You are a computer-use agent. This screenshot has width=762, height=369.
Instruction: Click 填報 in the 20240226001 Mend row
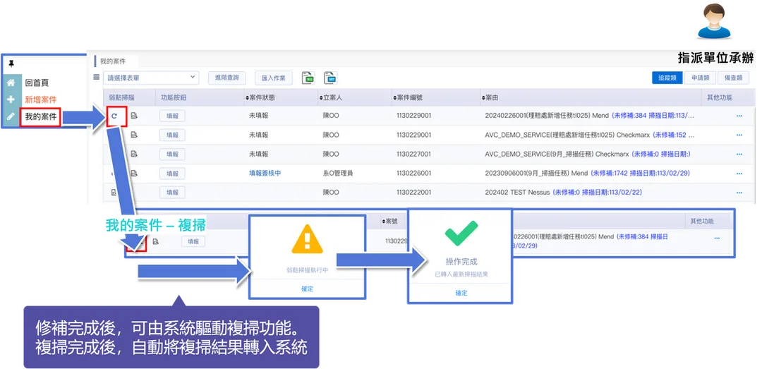[172, 116]
